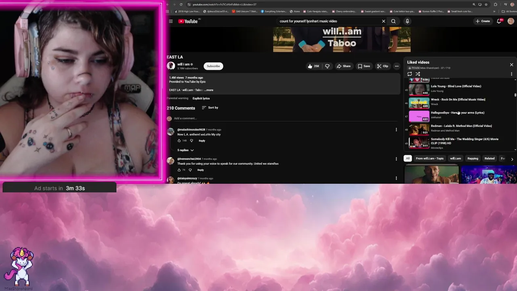
Task: Clear the YouTube search query
Action: pyautogui.click(x=383, y=21)
